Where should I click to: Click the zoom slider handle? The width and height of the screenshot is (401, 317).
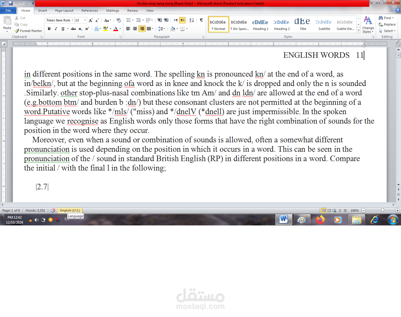pyautogui.click(x=383, y=210)
